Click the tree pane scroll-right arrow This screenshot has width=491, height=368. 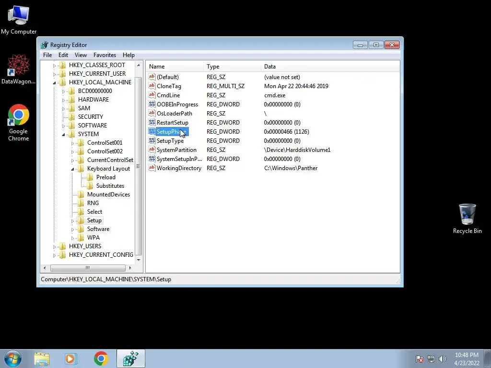pyautogui.click(x=130, y=268)
